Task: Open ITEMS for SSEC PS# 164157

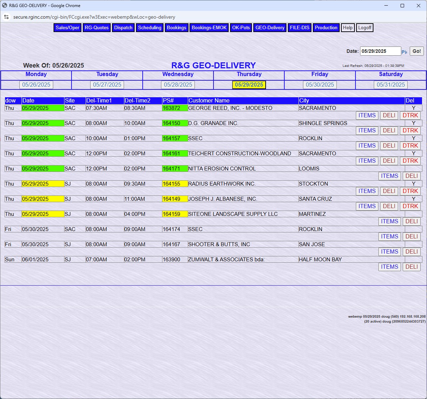Action: point(367,146)
